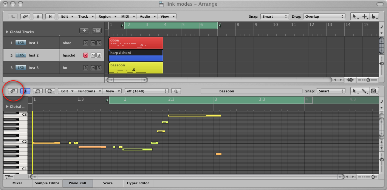Image resolution: width=387 pixels, height=190 pixels.
Task: Select the blue harpsichord region
Action: (x=136, y=55)
